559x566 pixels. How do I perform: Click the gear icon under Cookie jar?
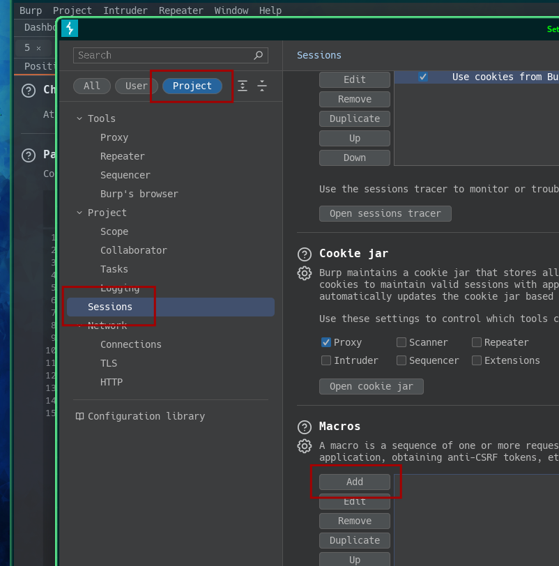304,273
